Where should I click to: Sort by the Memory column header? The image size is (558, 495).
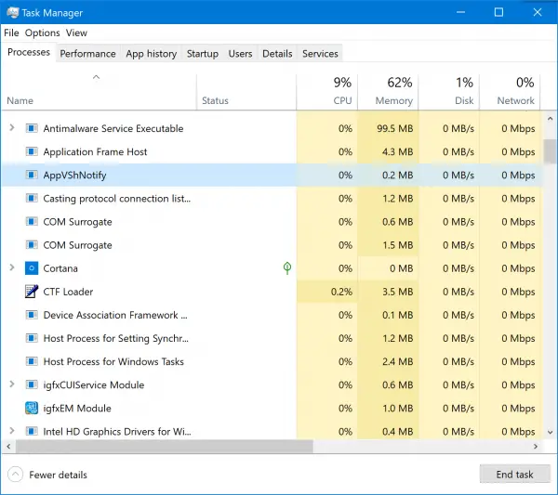(x=388, y=92)
